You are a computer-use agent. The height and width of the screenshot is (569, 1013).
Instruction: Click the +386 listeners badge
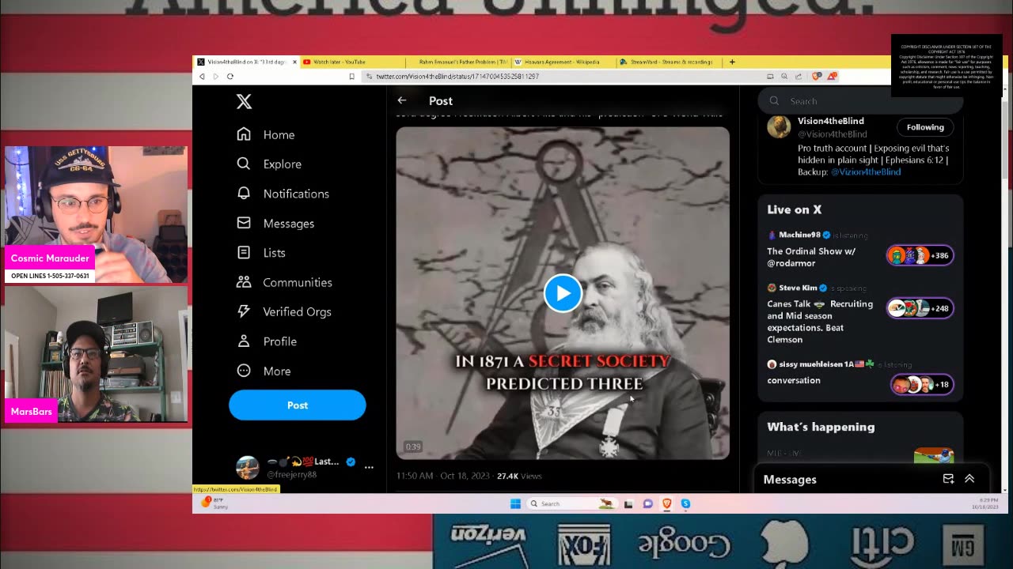pyautogui.click(x=920, y=255)
